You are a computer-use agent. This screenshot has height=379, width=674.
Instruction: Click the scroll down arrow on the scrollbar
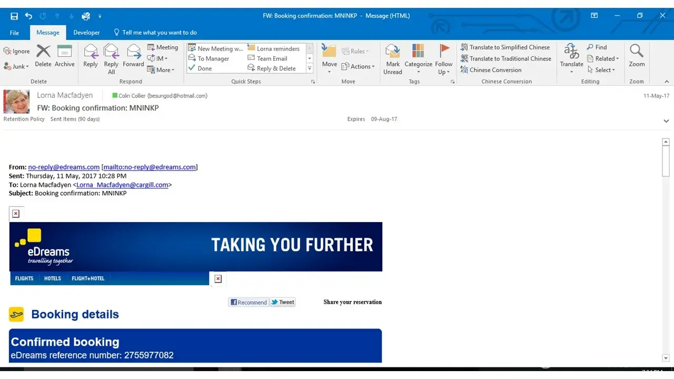pyautogui.click(x=666, y=358)
